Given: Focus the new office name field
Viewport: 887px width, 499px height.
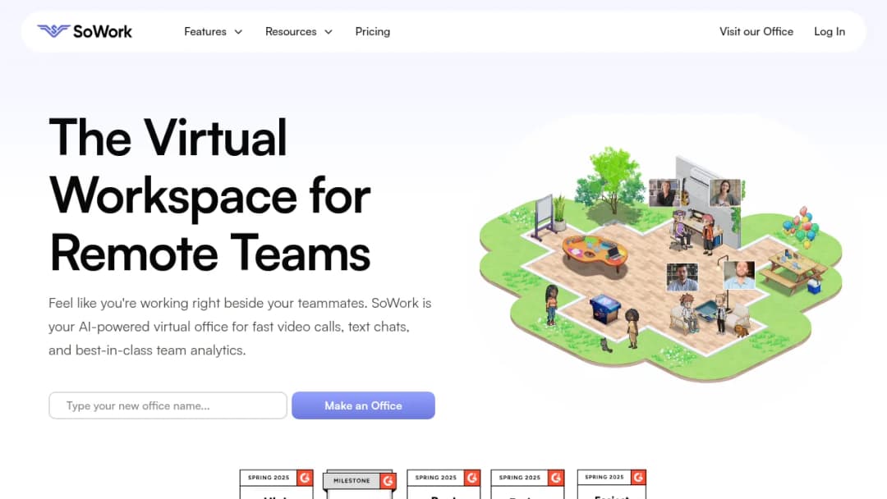Looking at the screenshot, I should [168, 405].
